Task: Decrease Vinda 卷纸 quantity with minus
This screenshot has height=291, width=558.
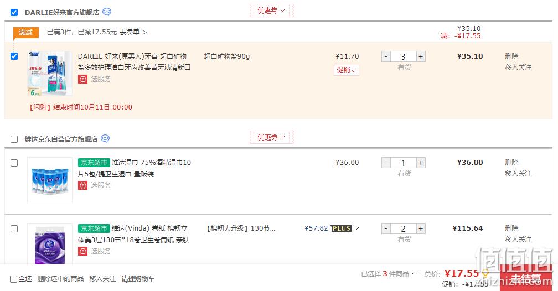Action: coord(386,228)
